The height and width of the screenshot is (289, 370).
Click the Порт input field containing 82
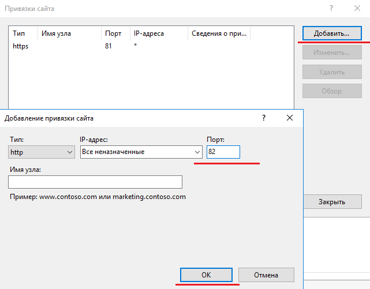click(223, 152)
